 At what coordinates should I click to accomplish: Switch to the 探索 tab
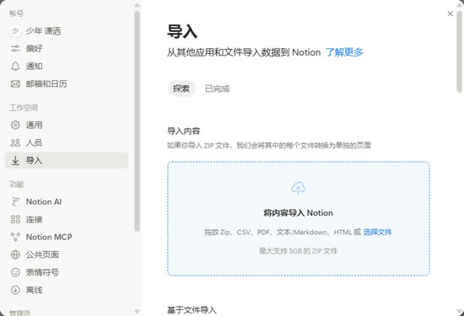181,88
